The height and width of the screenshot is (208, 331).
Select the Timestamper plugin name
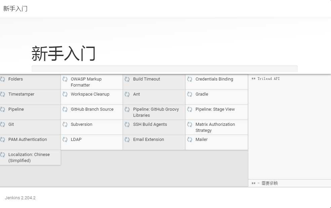click(21, 94)
